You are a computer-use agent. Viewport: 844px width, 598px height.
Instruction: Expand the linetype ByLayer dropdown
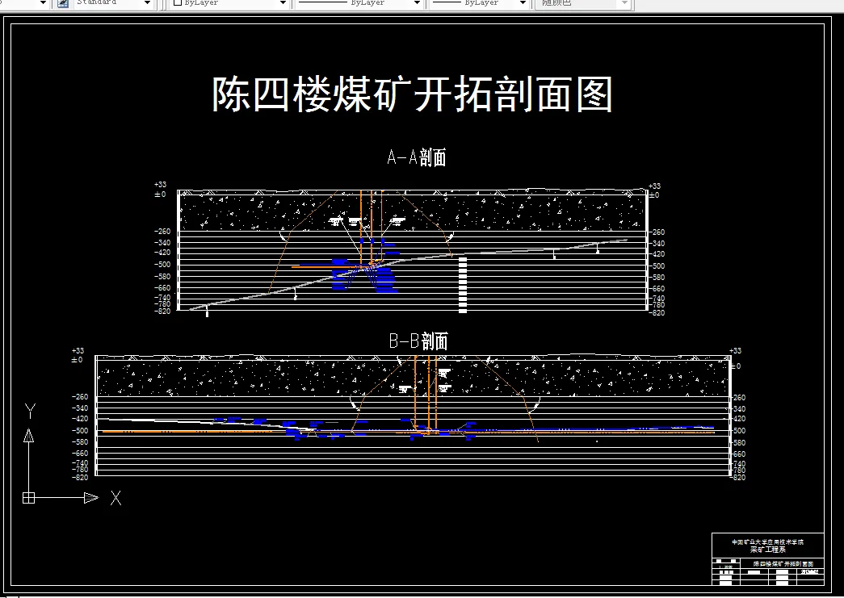pos(416,4)
